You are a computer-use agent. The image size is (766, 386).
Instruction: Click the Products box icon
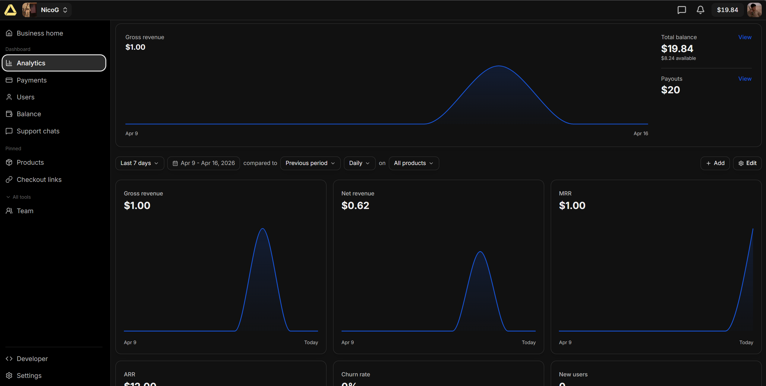point(9,162)
